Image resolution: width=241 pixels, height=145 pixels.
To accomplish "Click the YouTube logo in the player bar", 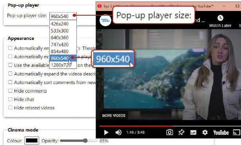I will pyautogui.click(x=221, y=132).
